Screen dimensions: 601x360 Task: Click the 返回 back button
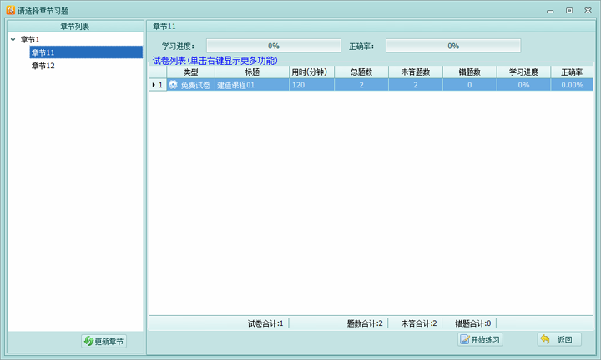[x=559, y=339]
